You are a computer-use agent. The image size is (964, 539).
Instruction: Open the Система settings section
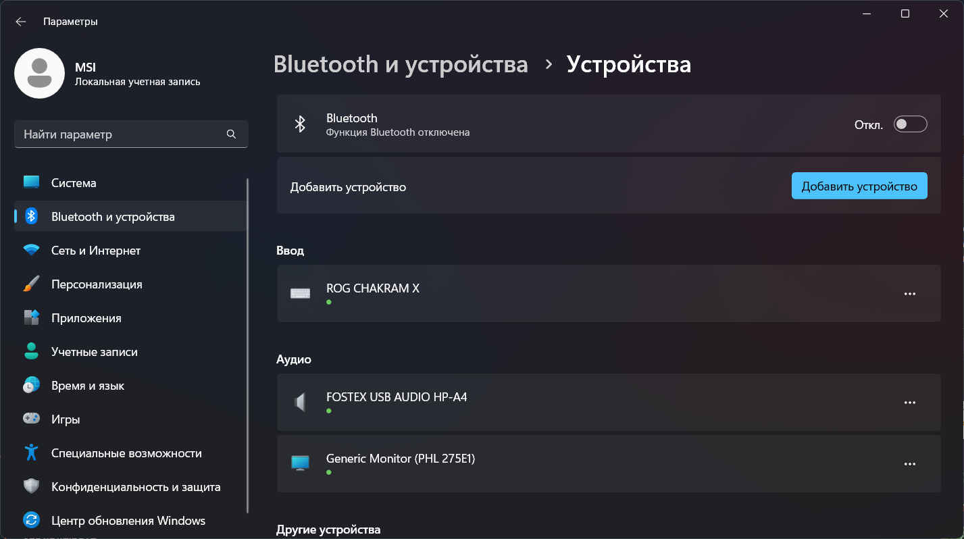click(130, 183)
